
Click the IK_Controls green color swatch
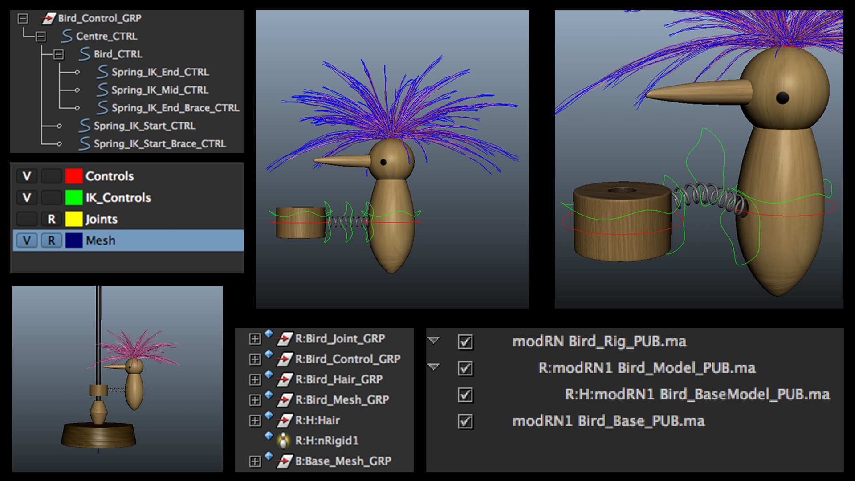click(x=74, y=198)
